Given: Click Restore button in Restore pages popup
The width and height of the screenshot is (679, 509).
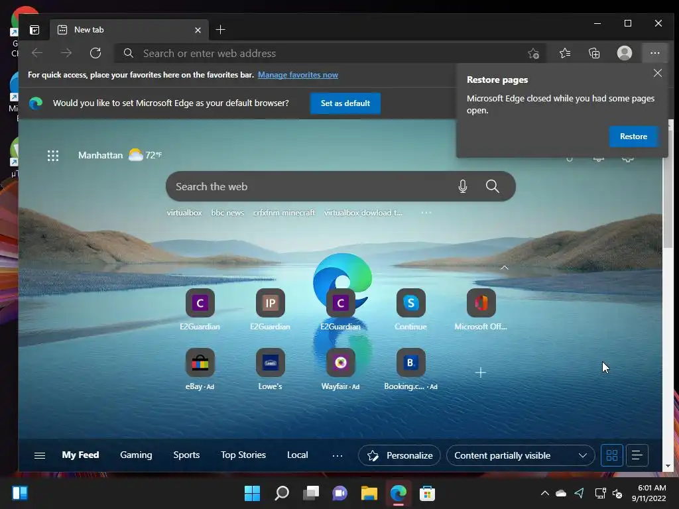Looking at the screenshot, I should (x=633, y=137).
